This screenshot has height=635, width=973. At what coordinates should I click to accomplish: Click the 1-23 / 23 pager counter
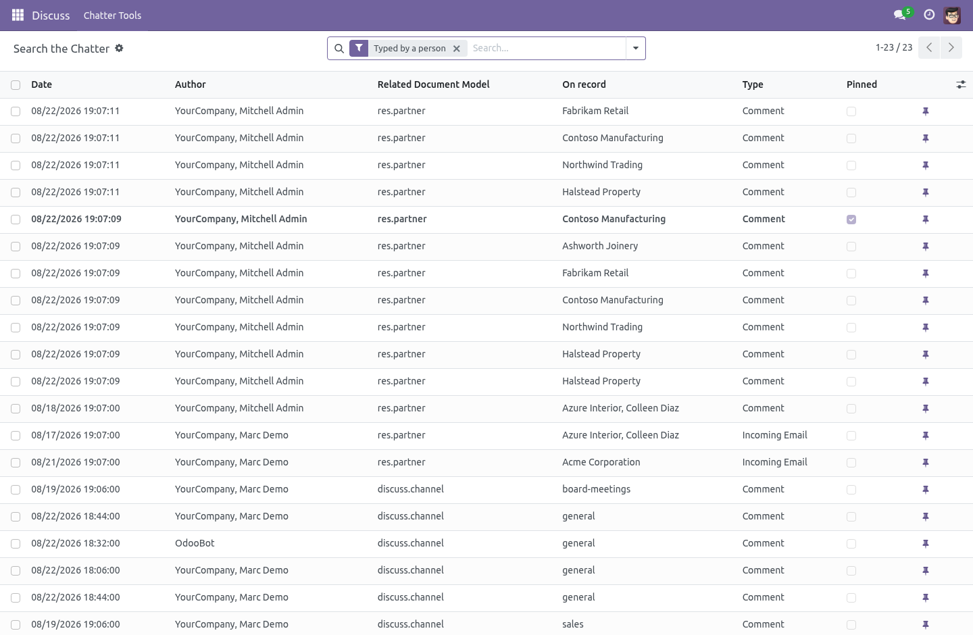[x=894, y=47]
